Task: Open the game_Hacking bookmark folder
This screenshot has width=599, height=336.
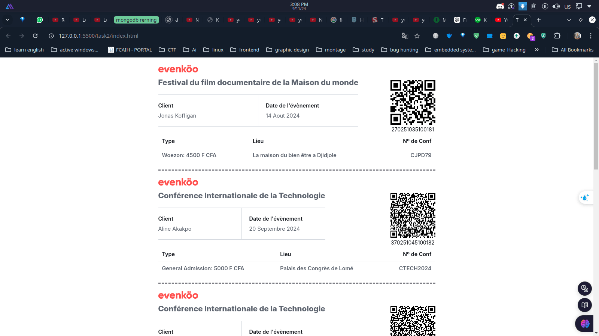Action: tap(504, 50)
